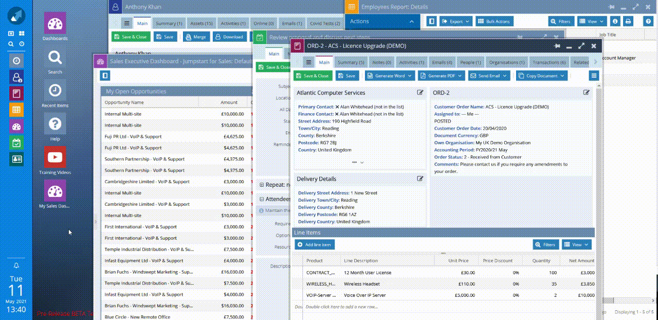
Task: Click the orange grid report icon in sidebar
Action: [16, 110]
